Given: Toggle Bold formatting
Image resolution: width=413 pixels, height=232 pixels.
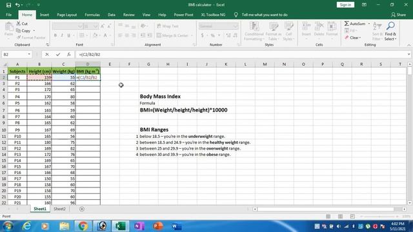Looking at the screenshot, I should [55, 35].
